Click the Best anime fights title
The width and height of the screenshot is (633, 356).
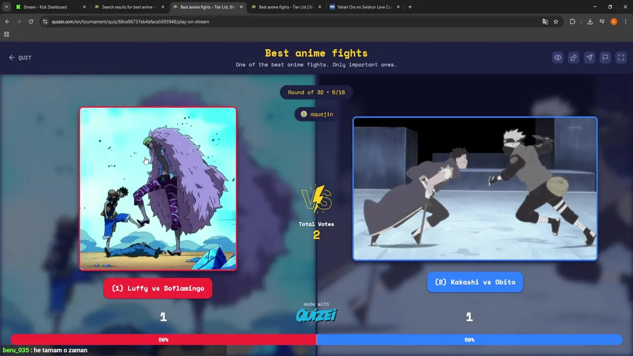tap(316, 53)
